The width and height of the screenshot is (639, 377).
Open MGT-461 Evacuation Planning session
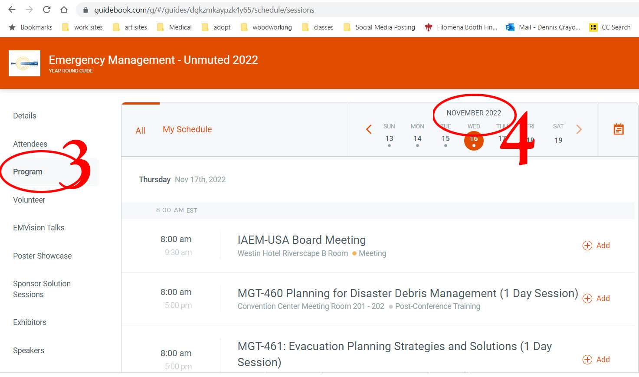[395, 354]
